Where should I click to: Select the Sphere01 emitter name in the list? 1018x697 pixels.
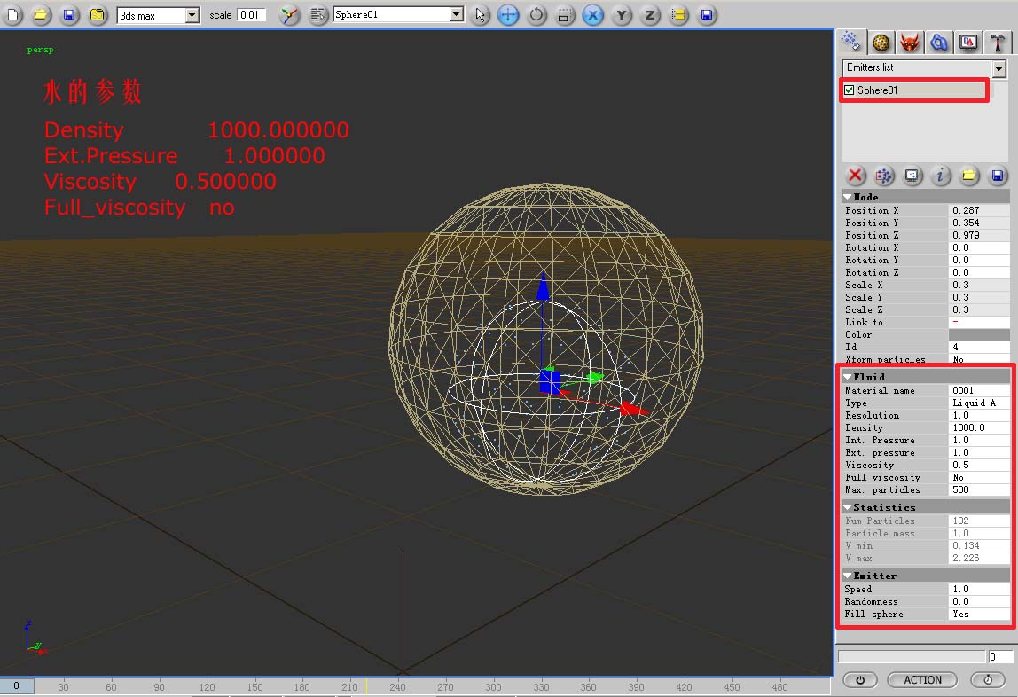click(x=877, y=90)
